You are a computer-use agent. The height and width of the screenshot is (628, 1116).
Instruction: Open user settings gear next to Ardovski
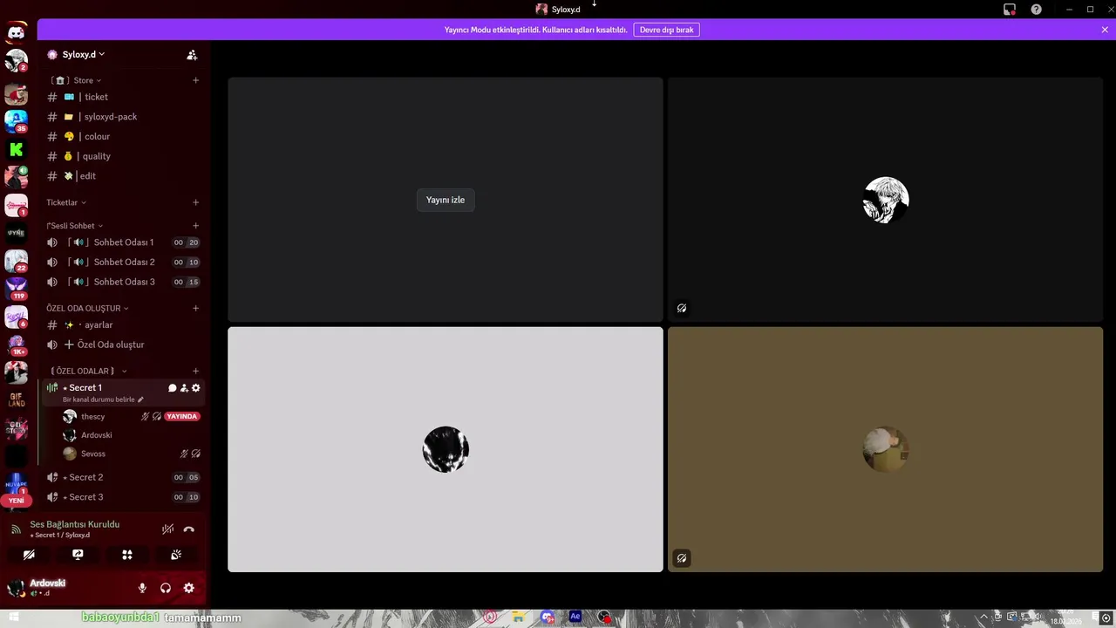(188, 589)
